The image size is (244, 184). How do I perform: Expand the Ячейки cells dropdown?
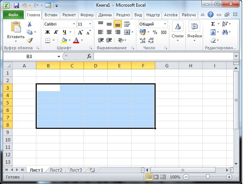[x=194, y=41]
